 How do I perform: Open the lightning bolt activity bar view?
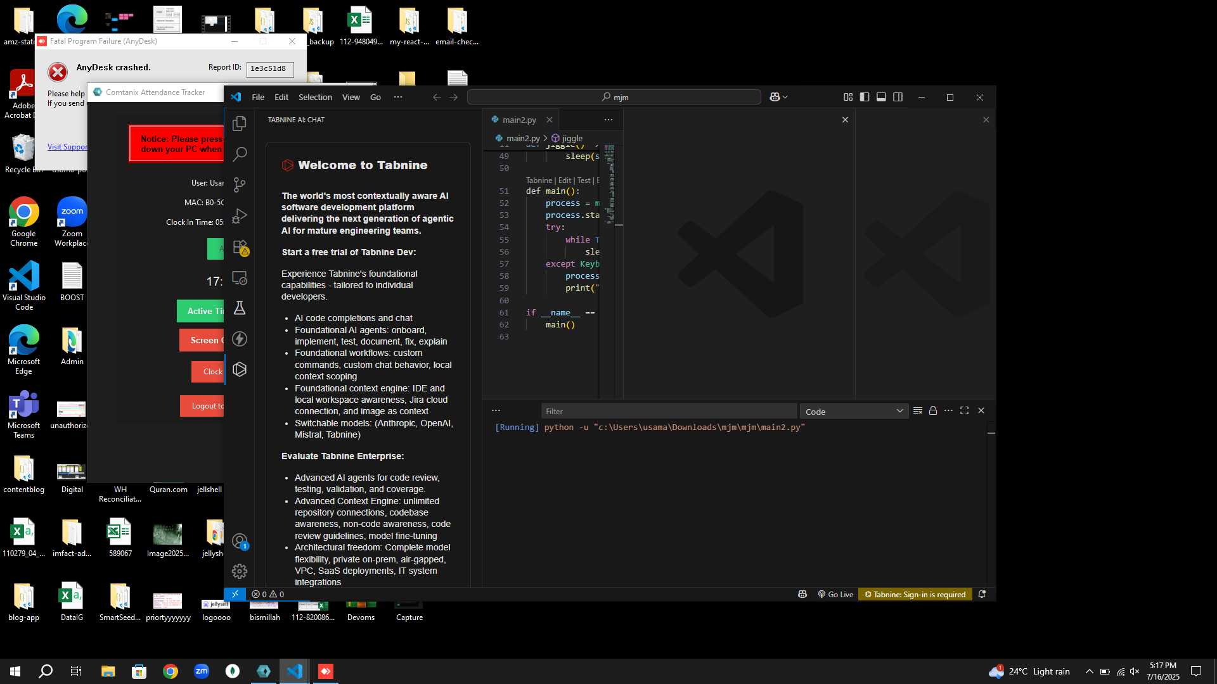pos(240,339)
